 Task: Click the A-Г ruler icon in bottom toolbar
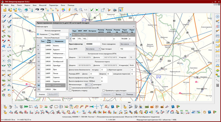130,107
